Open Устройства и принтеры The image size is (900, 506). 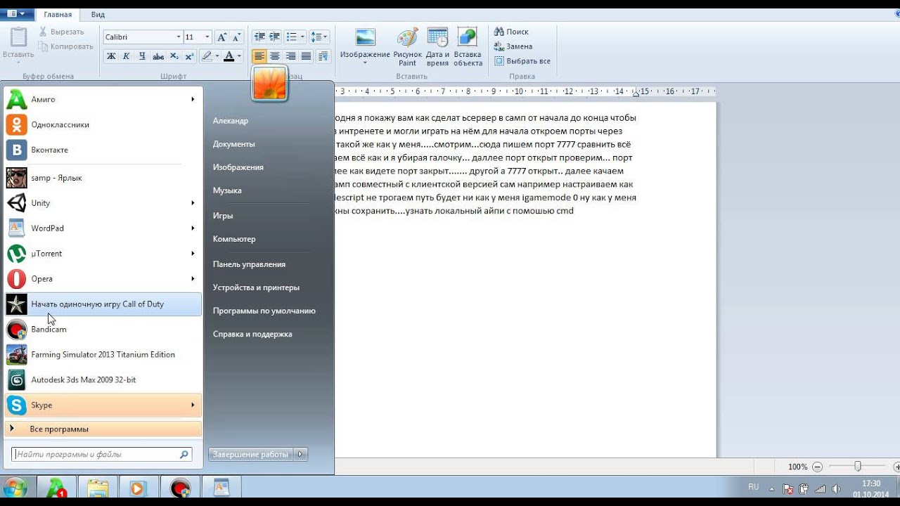click(257, 287)
